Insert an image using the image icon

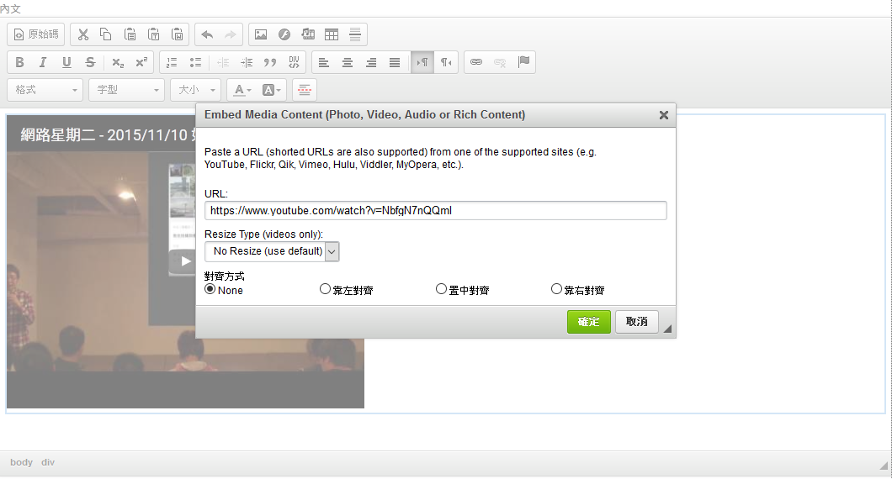pos(261,34)
